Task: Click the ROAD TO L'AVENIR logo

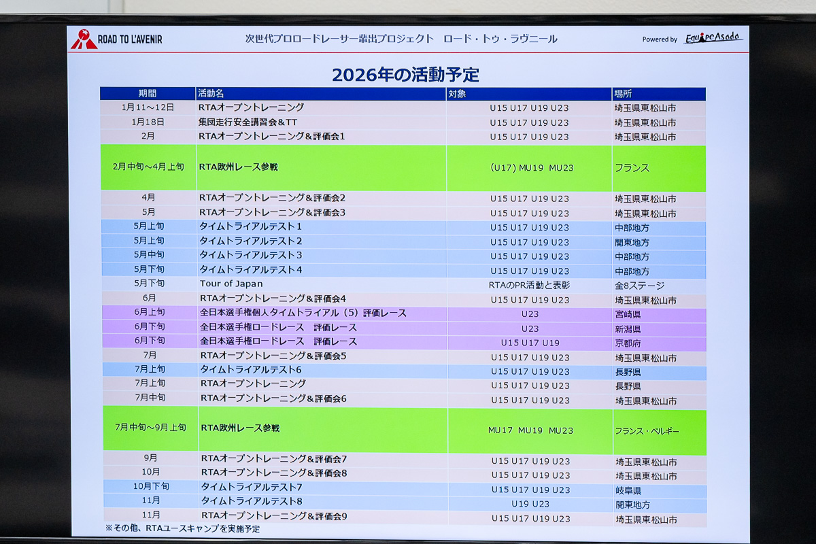Action: coord(117,39)
